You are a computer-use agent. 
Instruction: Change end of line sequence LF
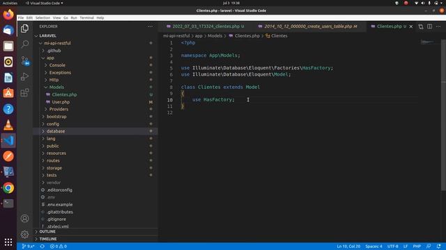[406, 247]
